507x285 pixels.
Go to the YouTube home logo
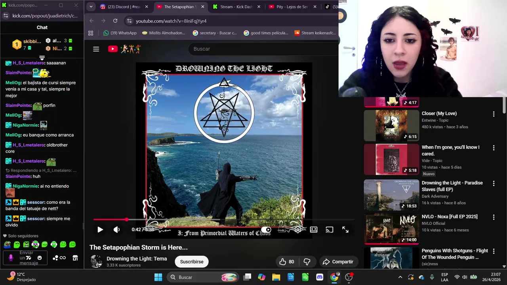(x=124, y=49)
